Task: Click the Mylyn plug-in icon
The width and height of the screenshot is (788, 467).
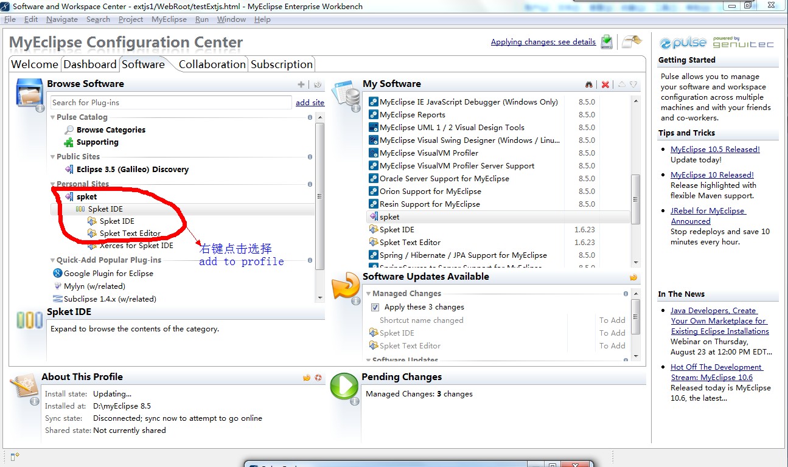Action: tap(58, 286)
